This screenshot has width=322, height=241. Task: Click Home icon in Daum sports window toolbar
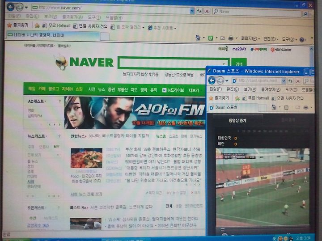pyautogui.click(x=274, y=107)
